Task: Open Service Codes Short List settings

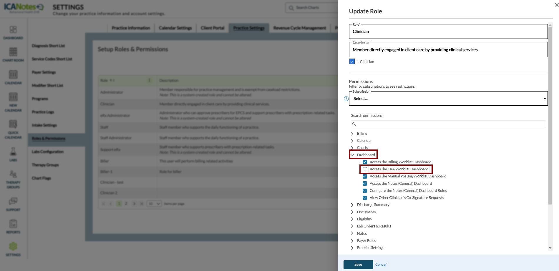Action: tap(52, 59)
